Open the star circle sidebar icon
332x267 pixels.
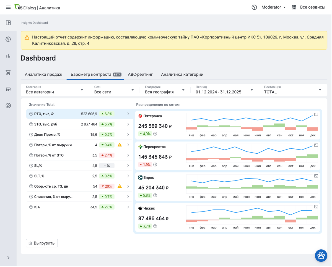(x=8, y=106)
